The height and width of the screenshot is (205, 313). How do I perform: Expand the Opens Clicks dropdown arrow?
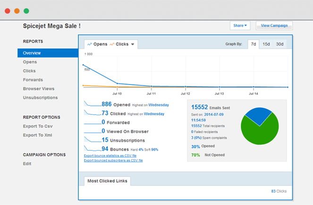[133, 44]
